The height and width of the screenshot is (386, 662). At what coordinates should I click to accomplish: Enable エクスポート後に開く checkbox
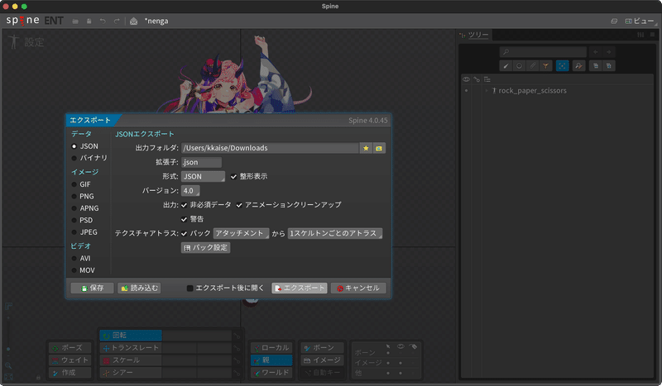190,288
